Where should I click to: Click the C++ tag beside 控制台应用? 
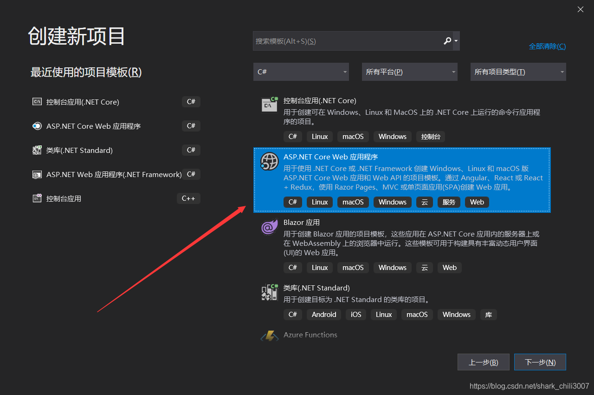pyautogui.click(x=188, y=198)
